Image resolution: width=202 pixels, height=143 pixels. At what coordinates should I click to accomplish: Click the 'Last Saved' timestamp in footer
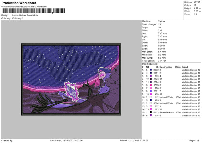66,140
